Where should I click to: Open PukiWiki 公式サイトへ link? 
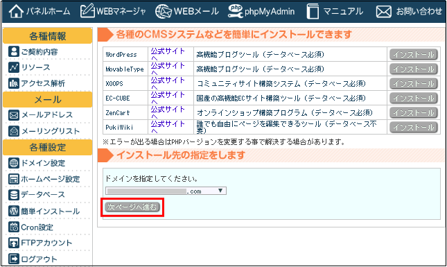pos(168,127)
